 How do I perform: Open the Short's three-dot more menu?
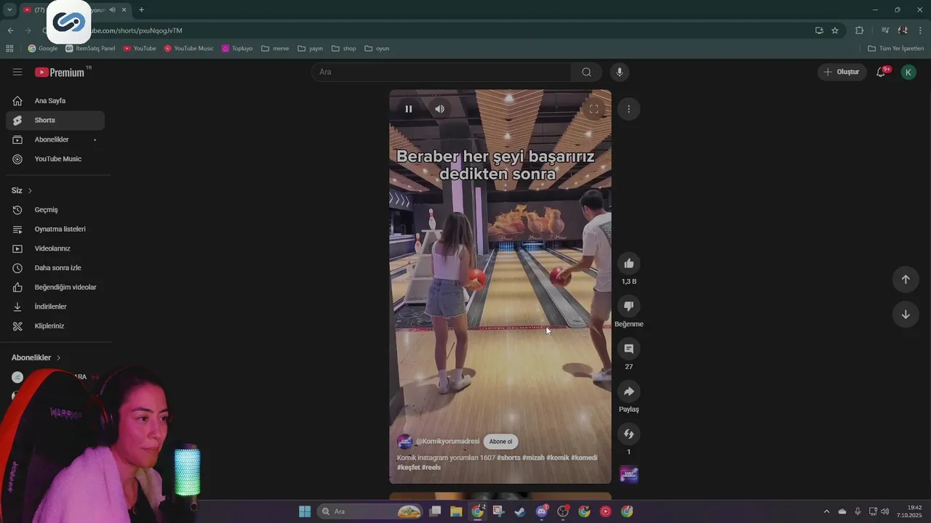tap(628, 109)
